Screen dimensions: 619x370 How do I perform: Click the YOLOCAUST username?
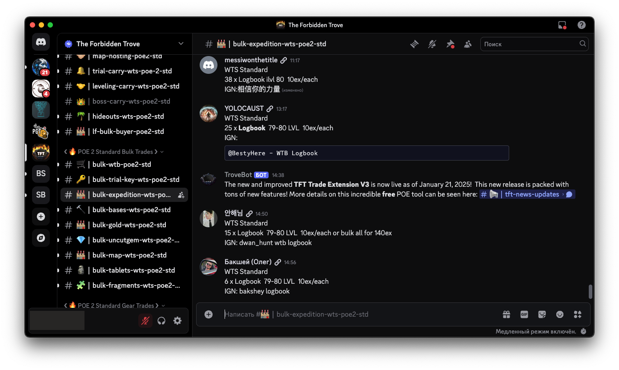244,109
